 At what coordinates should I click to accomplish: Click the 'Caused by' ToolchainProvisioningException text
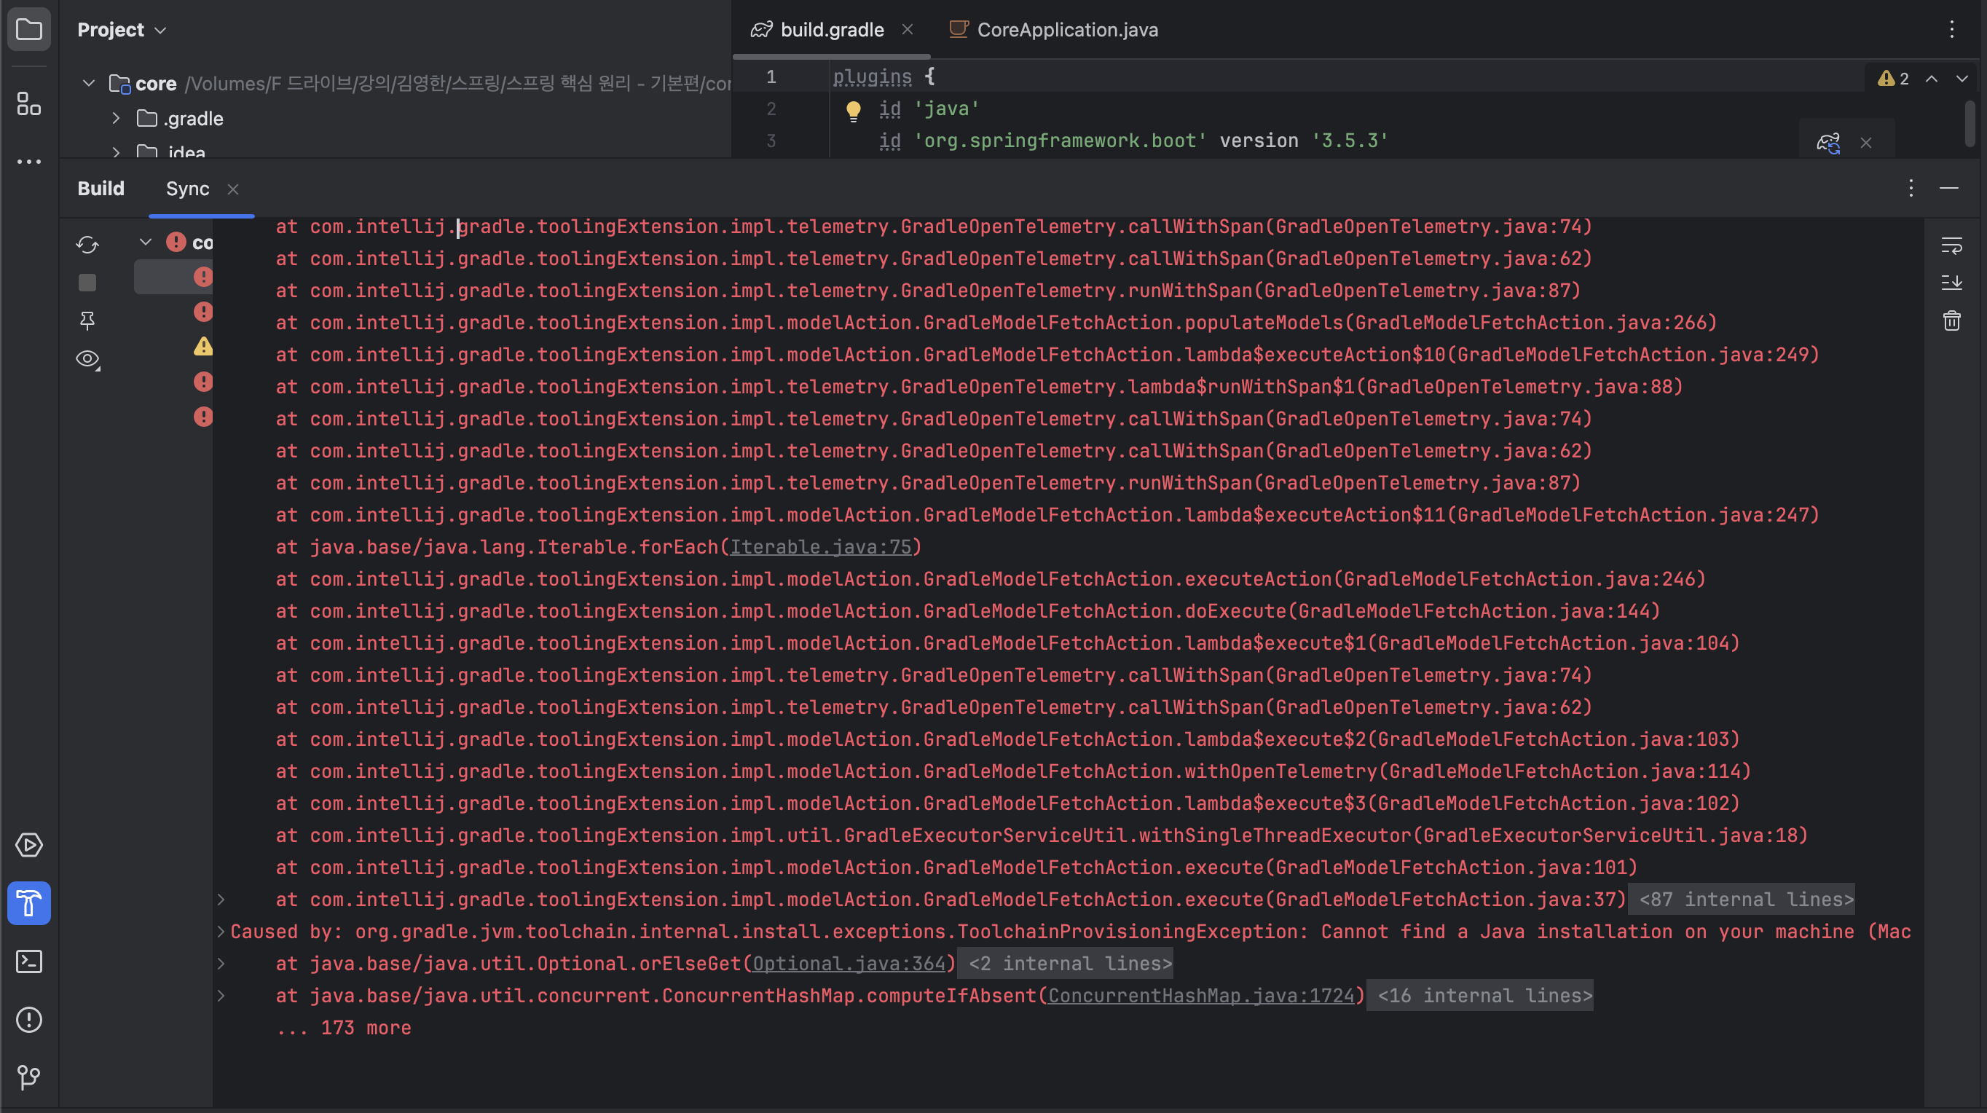[x=1071, y=932]
